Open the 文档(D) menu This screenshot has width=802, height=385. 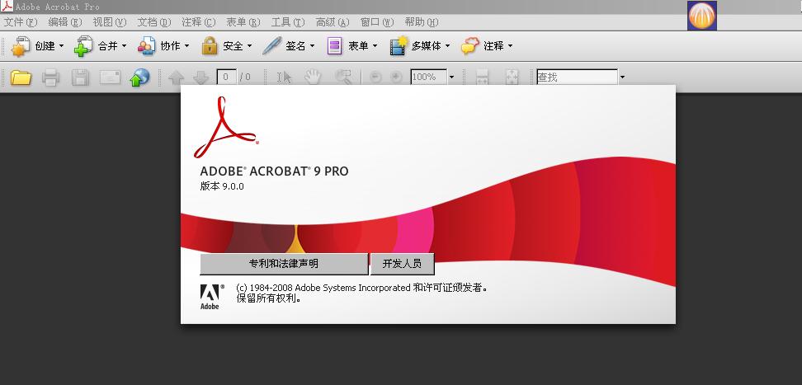point(154,22)
